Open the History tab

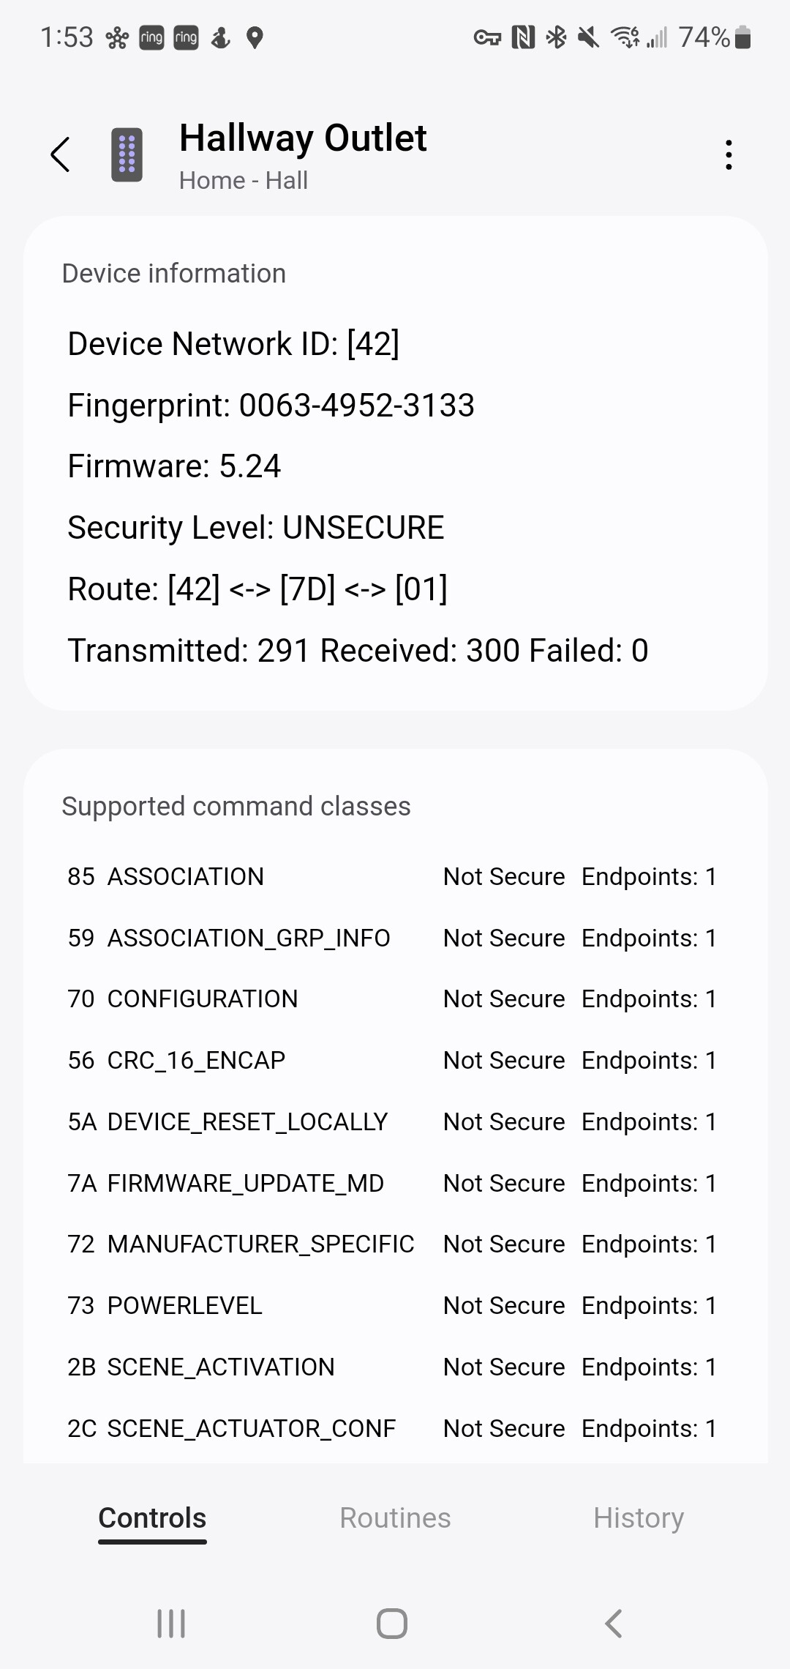click(x=638, y=1517)
